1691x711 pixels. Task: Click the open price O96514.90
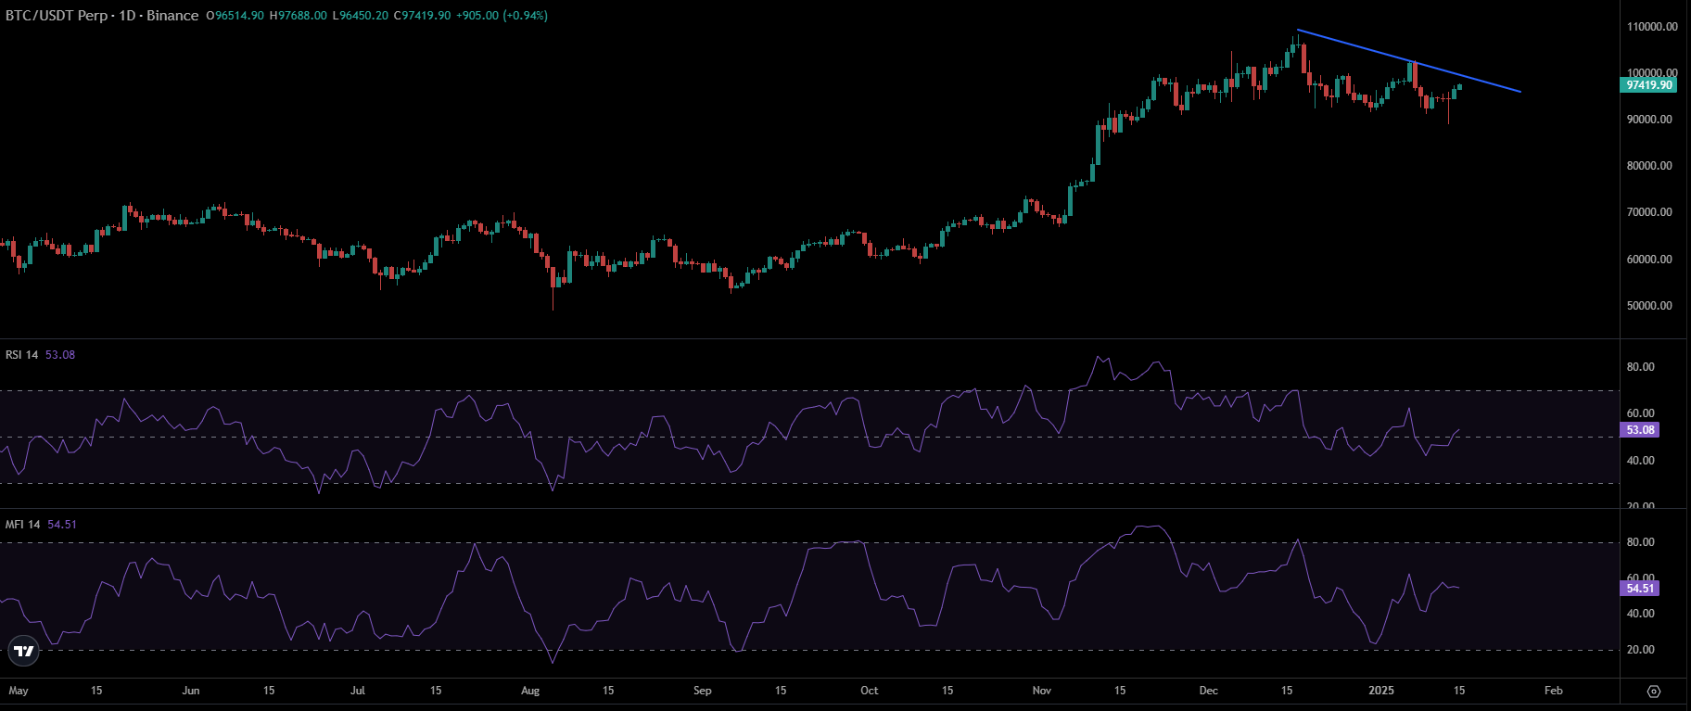235,16
